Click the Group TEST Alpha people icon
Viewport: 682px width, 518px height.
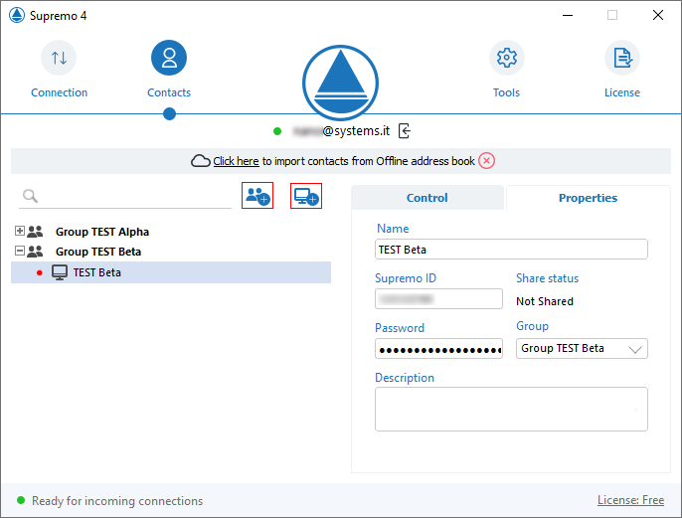coord(35,232)
